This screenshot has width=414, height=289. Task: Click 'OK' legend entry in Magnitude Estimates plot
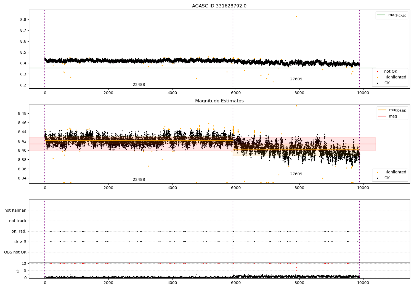click(x=387, y=178)
